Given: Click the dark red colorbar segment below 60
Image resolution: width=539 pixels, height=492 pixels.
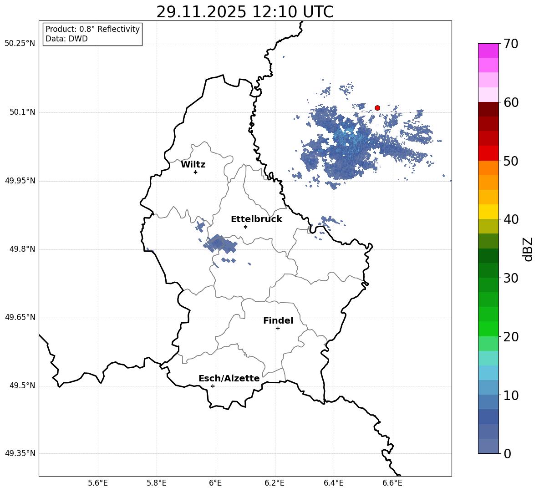Looking at the screenshot, I should [488, 109].
